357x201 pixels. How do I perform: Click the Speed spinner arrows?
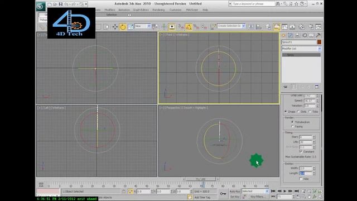[x=317, y=100]
